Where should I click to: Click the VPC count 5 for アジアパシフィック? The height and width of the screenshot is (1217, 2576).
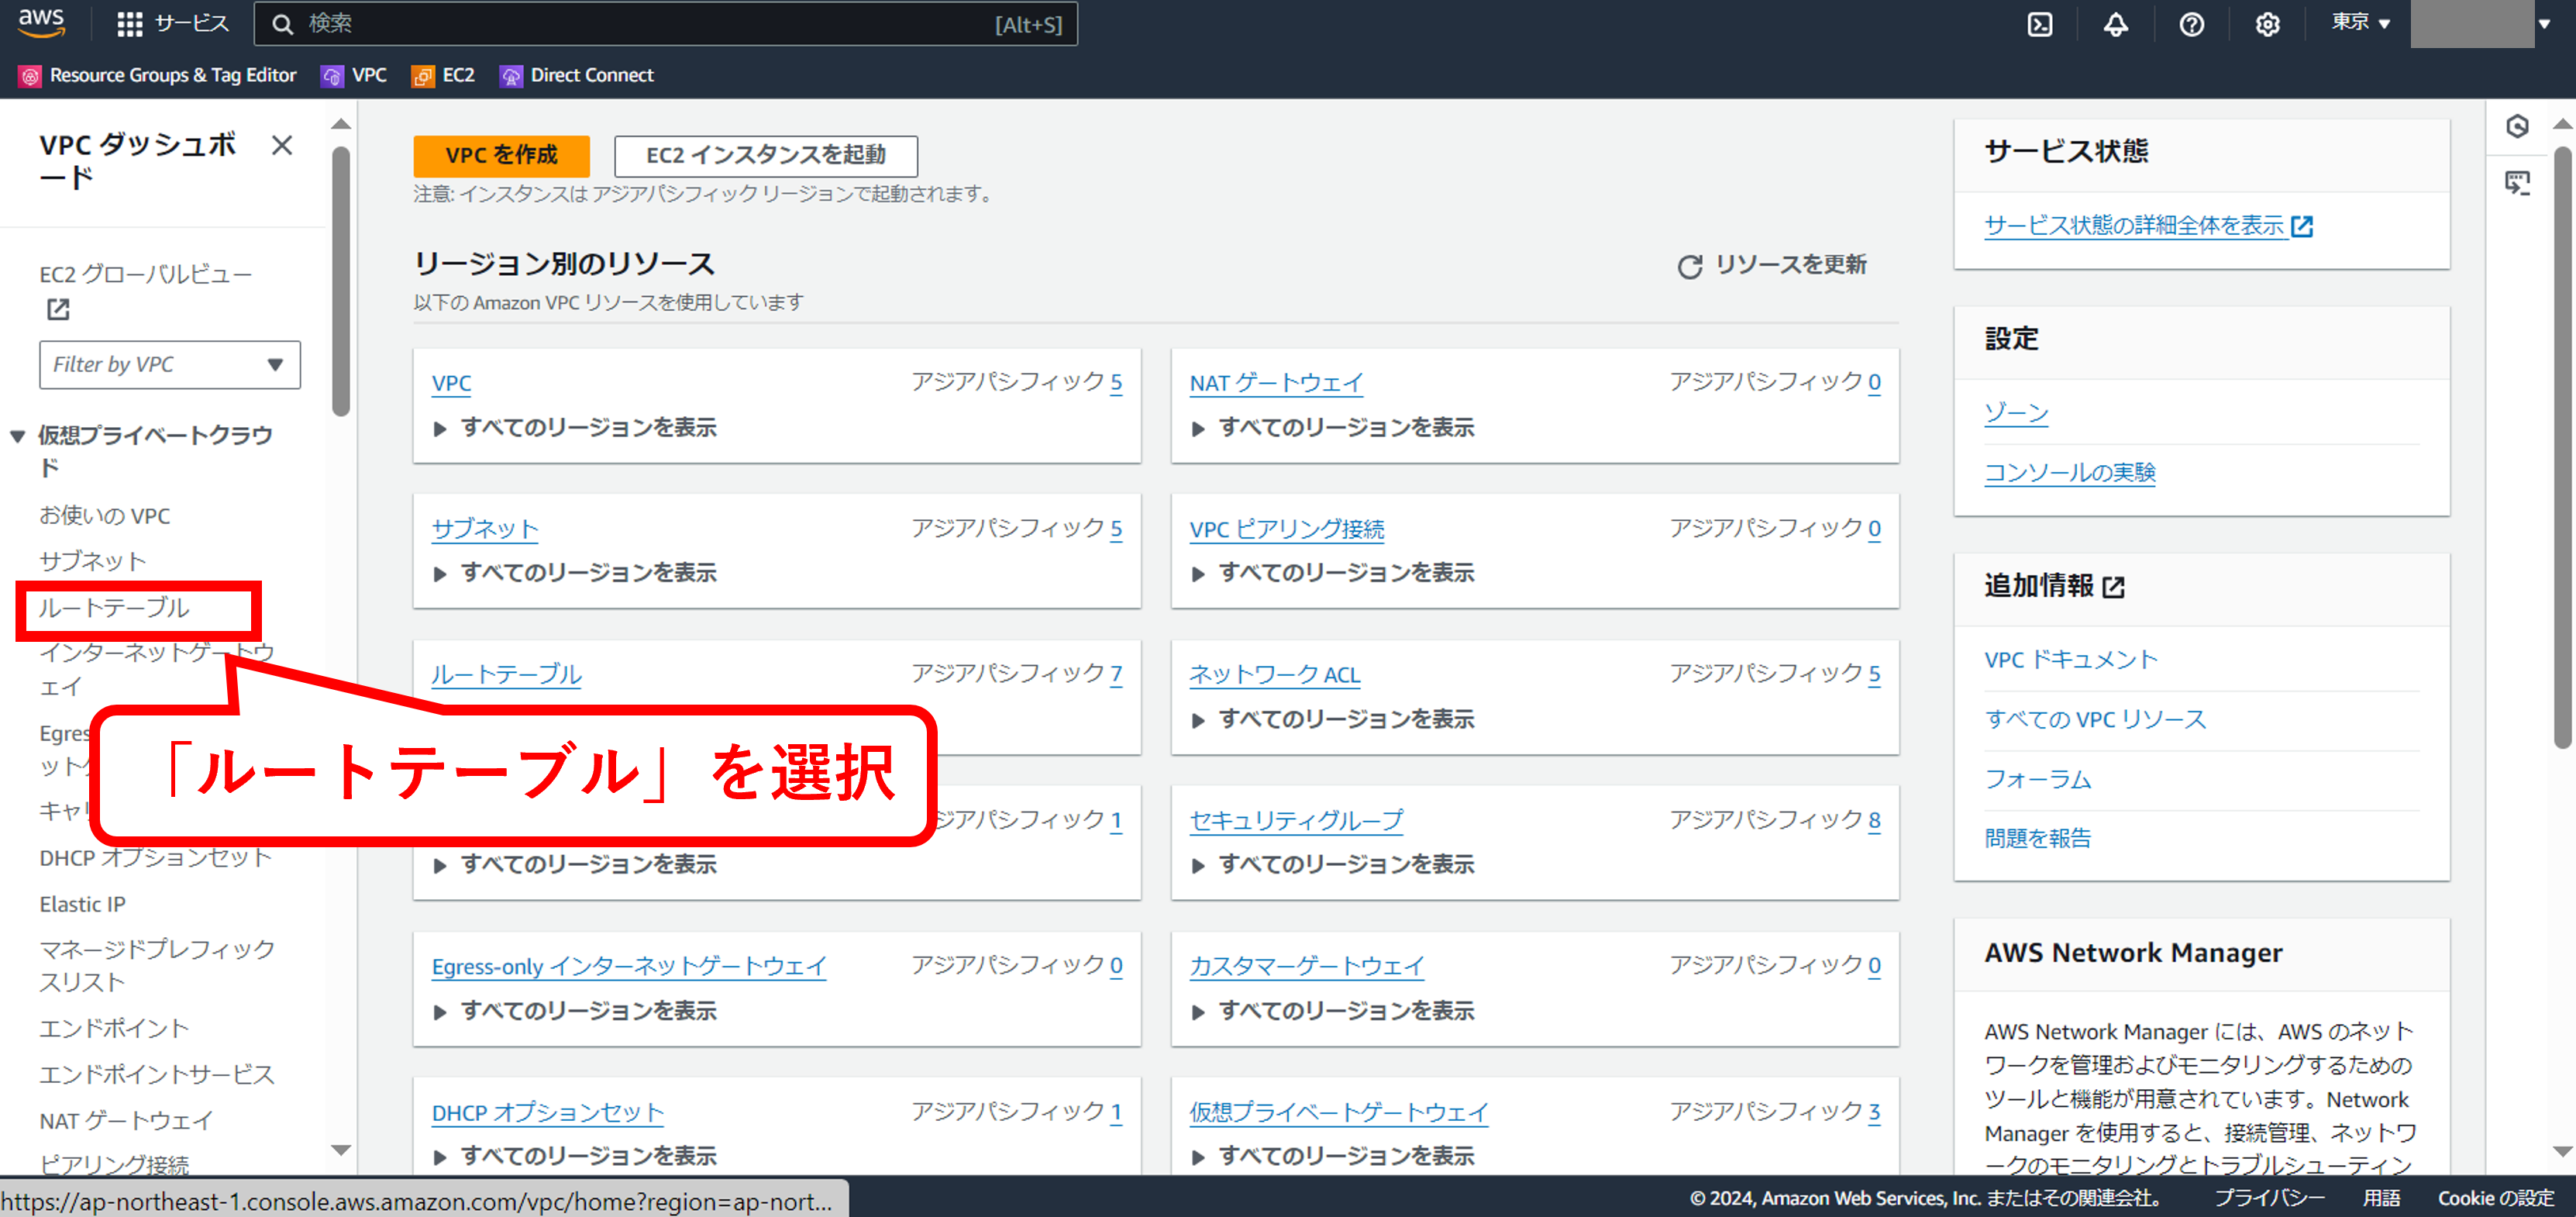click(x=1116, y=383)
